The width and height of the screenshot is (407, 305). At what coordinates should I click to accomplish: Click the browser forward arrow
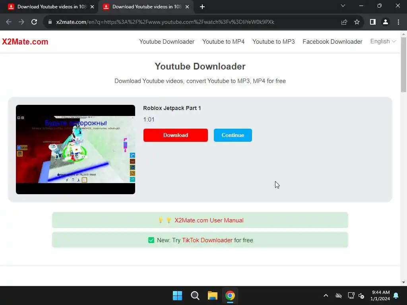[21, 22]
